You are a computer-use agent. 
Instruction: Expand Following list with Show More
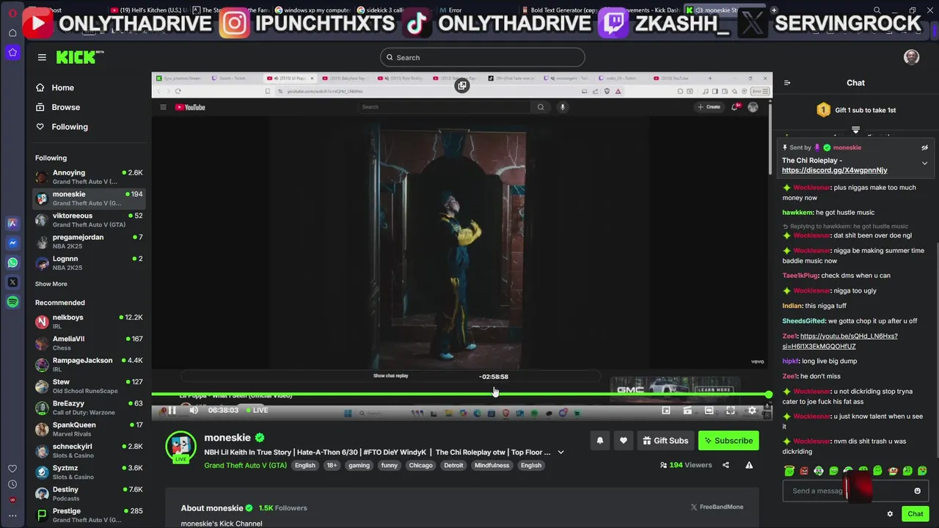click(51, 284)
